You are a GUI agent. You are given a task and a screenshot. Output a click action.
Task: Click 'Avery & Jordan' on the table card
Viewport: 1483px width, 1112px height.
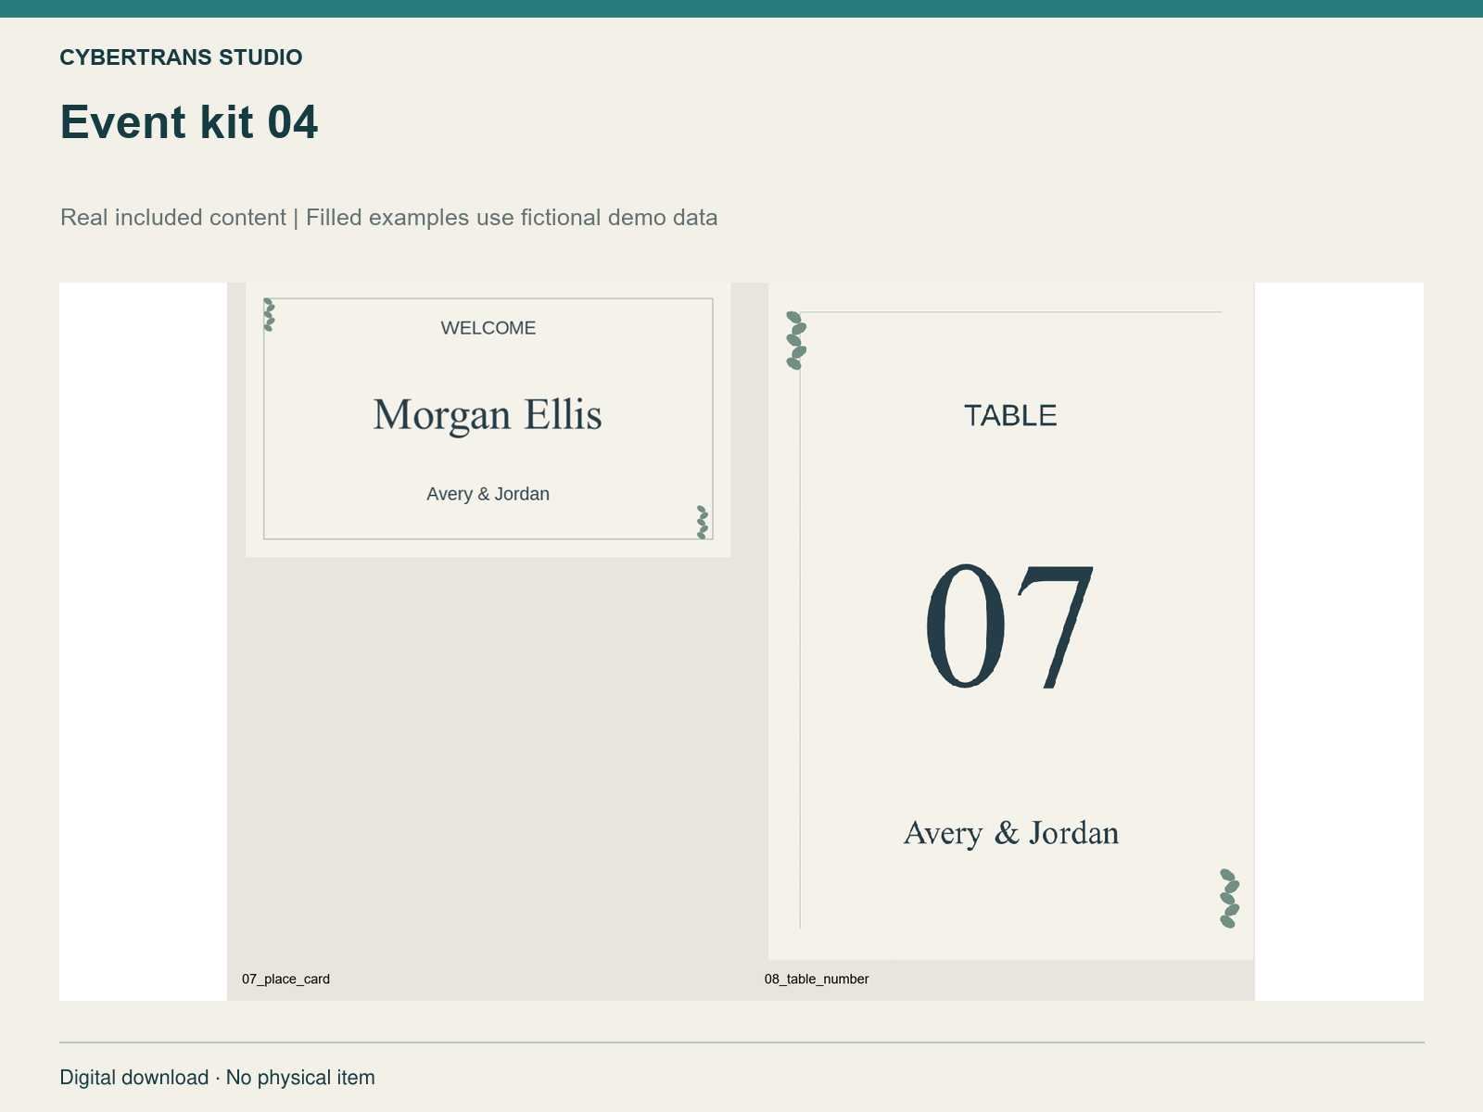coord(1011,833)
